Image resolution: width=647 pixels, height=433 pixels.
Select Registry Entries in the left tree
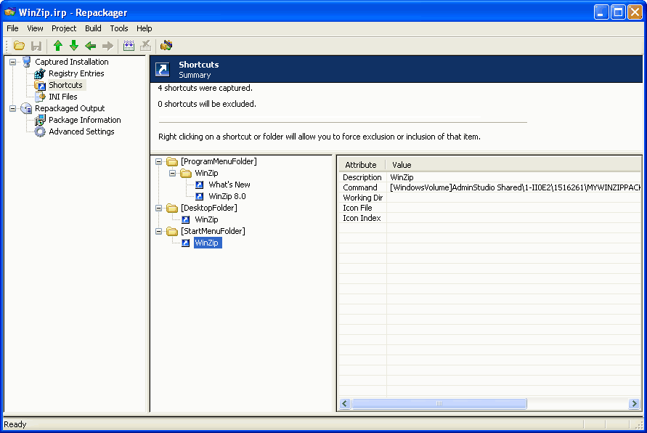(76, 73)
